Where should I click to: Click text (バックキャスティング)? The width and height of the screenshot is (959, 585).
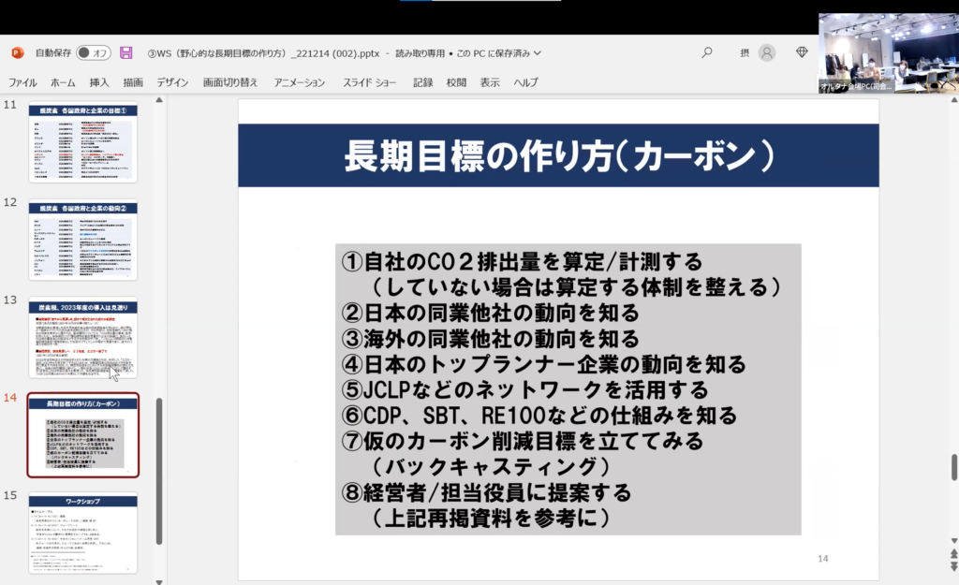(491, 467)
